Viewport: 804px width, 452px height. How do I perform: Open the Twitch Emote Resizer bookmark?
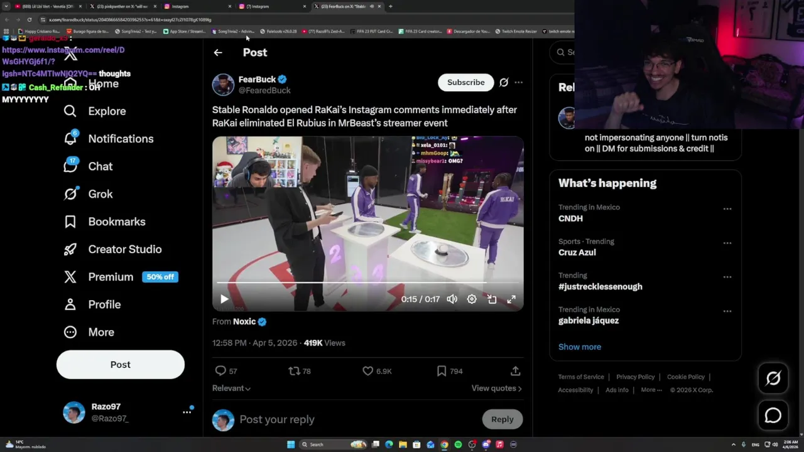tap(516, 31)
